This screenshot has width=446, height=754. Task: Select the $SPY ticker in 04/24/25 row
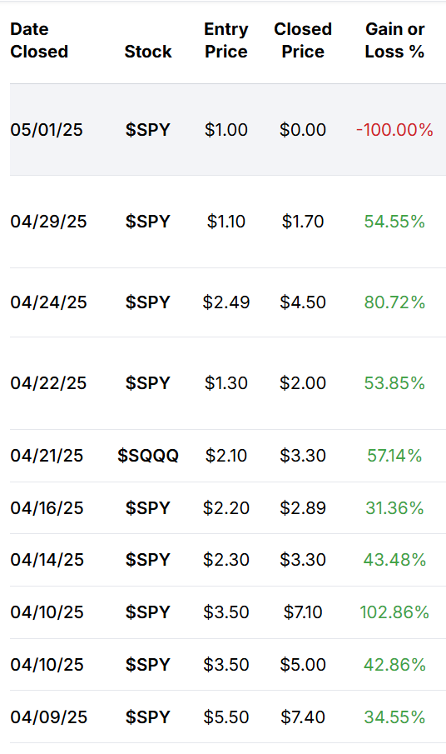click(x=148, y=302)
